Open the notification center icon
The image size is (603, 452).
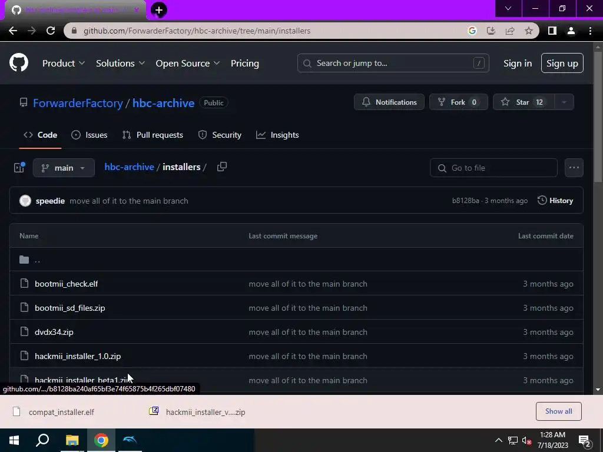tap(585, 441)
